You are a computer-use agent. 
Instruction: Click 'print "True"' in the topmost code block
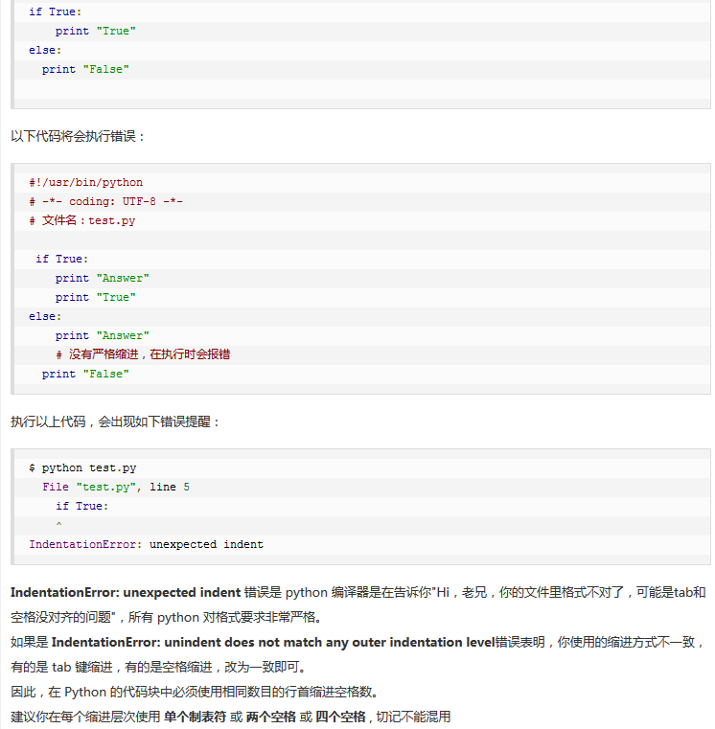pos(95,31)
